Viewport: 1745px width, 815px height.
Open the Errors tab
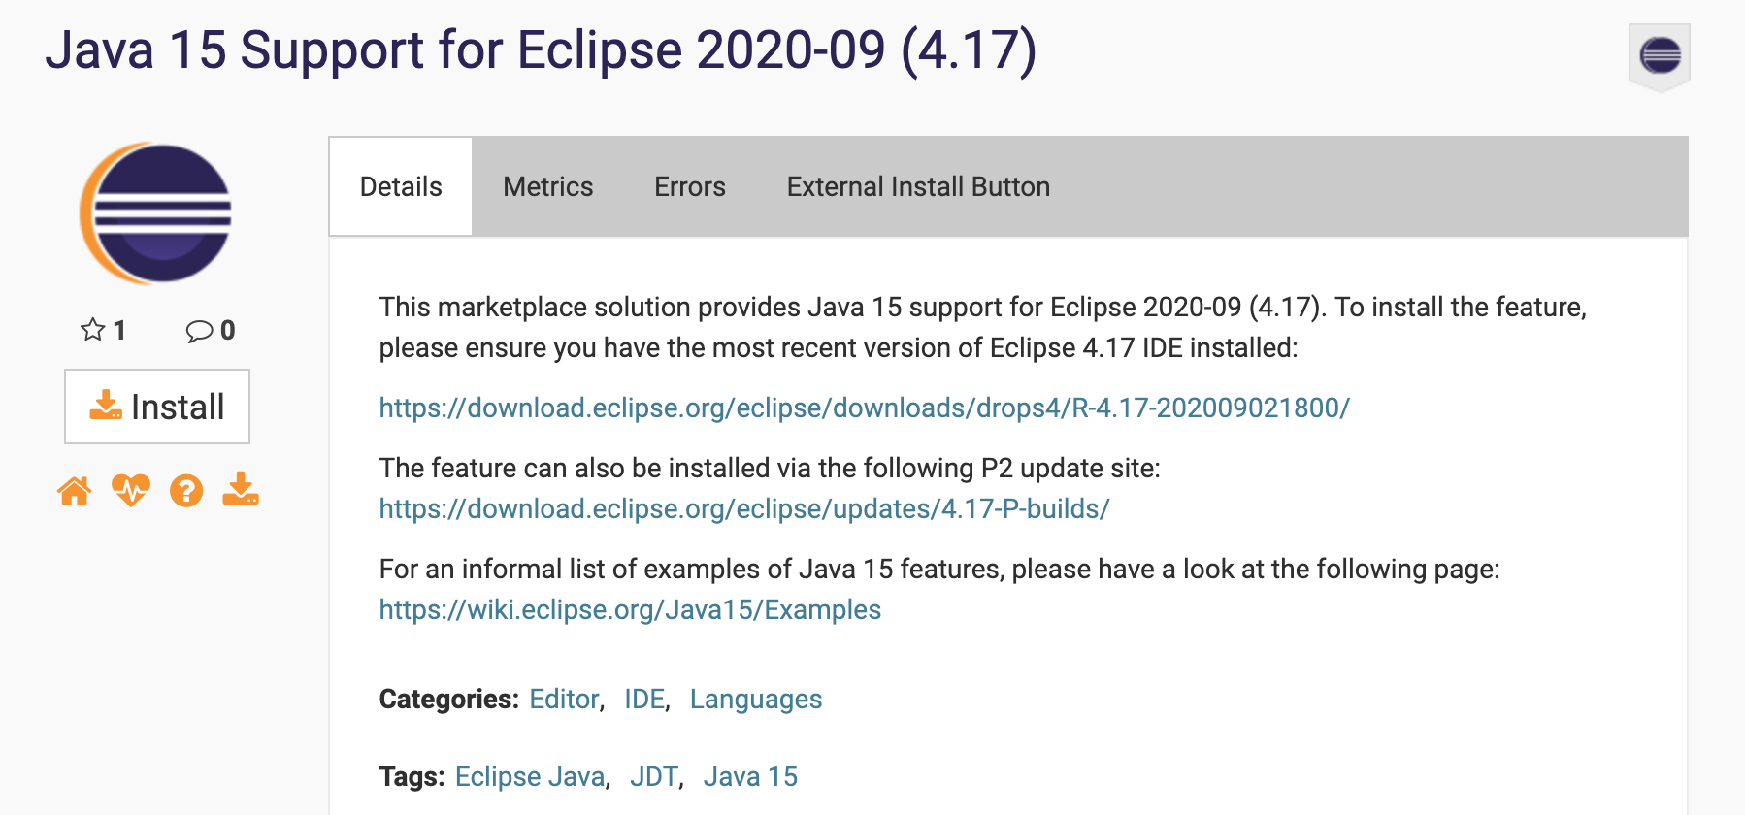point(689,186)
